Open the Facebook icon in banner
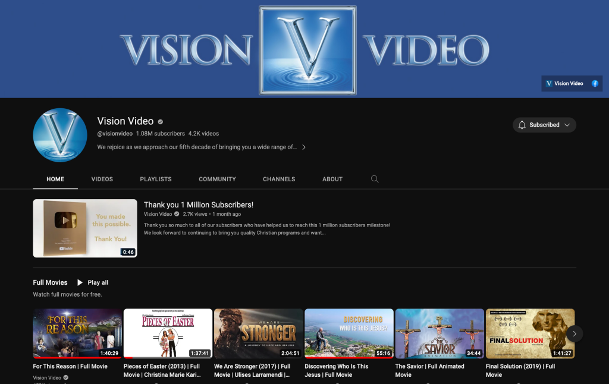Viewport: 609px width, 384px height. [595, 83]
